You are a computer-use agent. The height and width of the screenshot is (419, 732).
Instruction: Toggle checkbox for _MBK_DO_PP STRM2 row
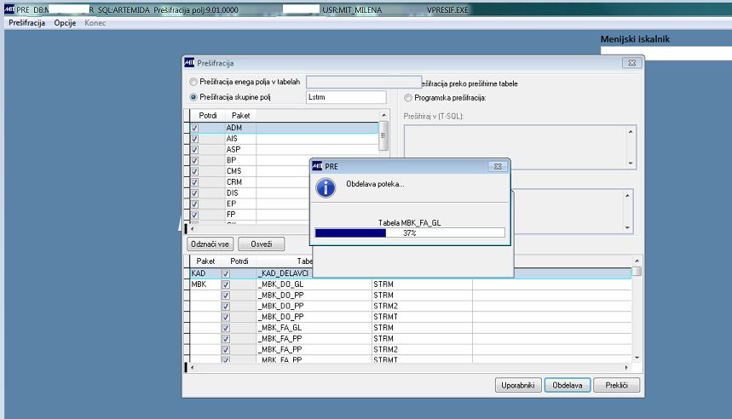pyautogui.click(x=226, y=306)
